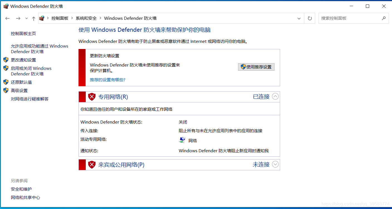The image size is (392, 209).
Task: Open 启用或关闭 Windows Defender 防火墙
Action: (x=31, y=71)
